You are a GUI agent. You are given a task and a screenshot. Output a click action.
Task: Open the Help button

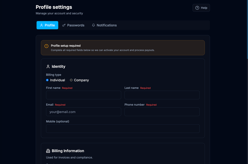[201, 8]
